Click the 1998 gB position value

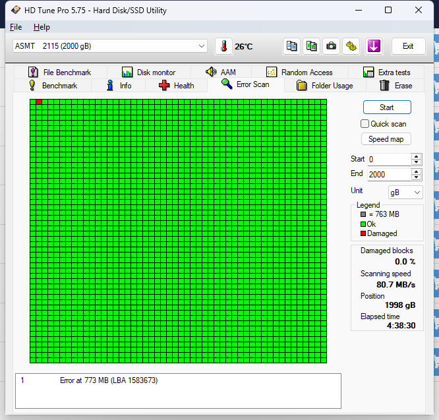point(400,305)
